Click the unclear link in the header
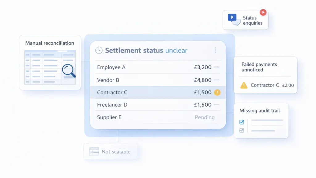Viewport: 316px width, 178px height. (x=177, y=50)
